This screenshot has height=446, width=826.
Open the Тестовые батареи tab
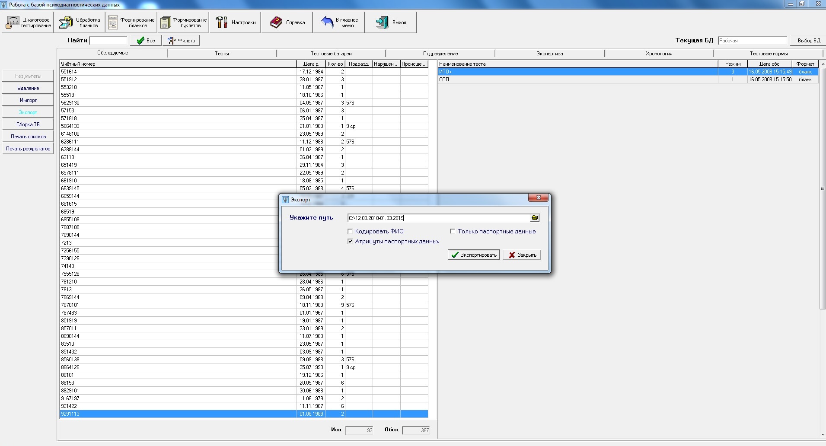click(x=331, y=54)
